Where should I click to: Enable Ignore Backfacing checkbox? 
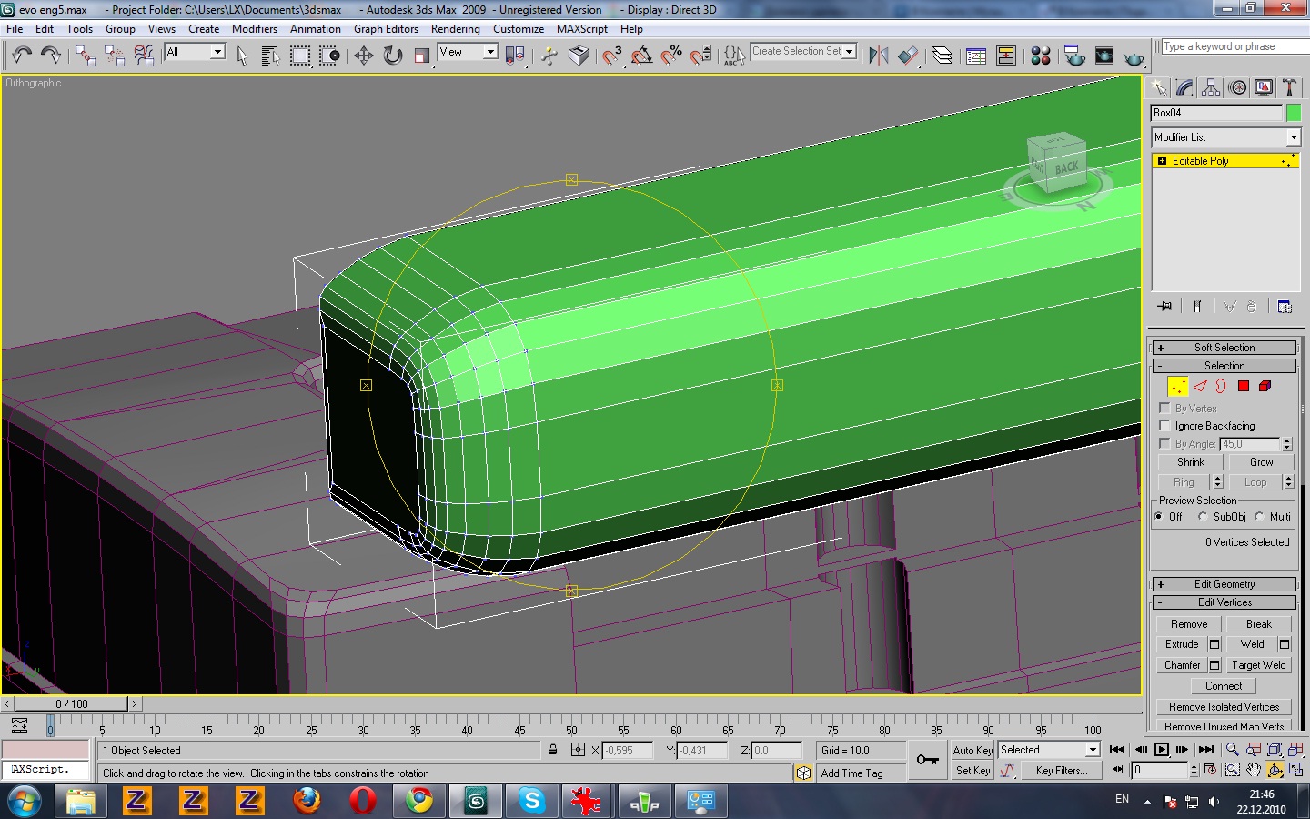[x=1164, y=426]
